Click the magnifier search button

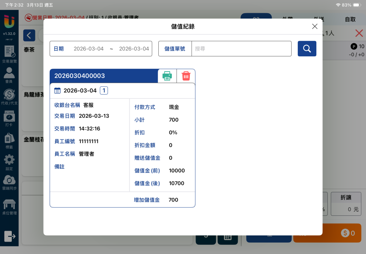tap(307, 49)
